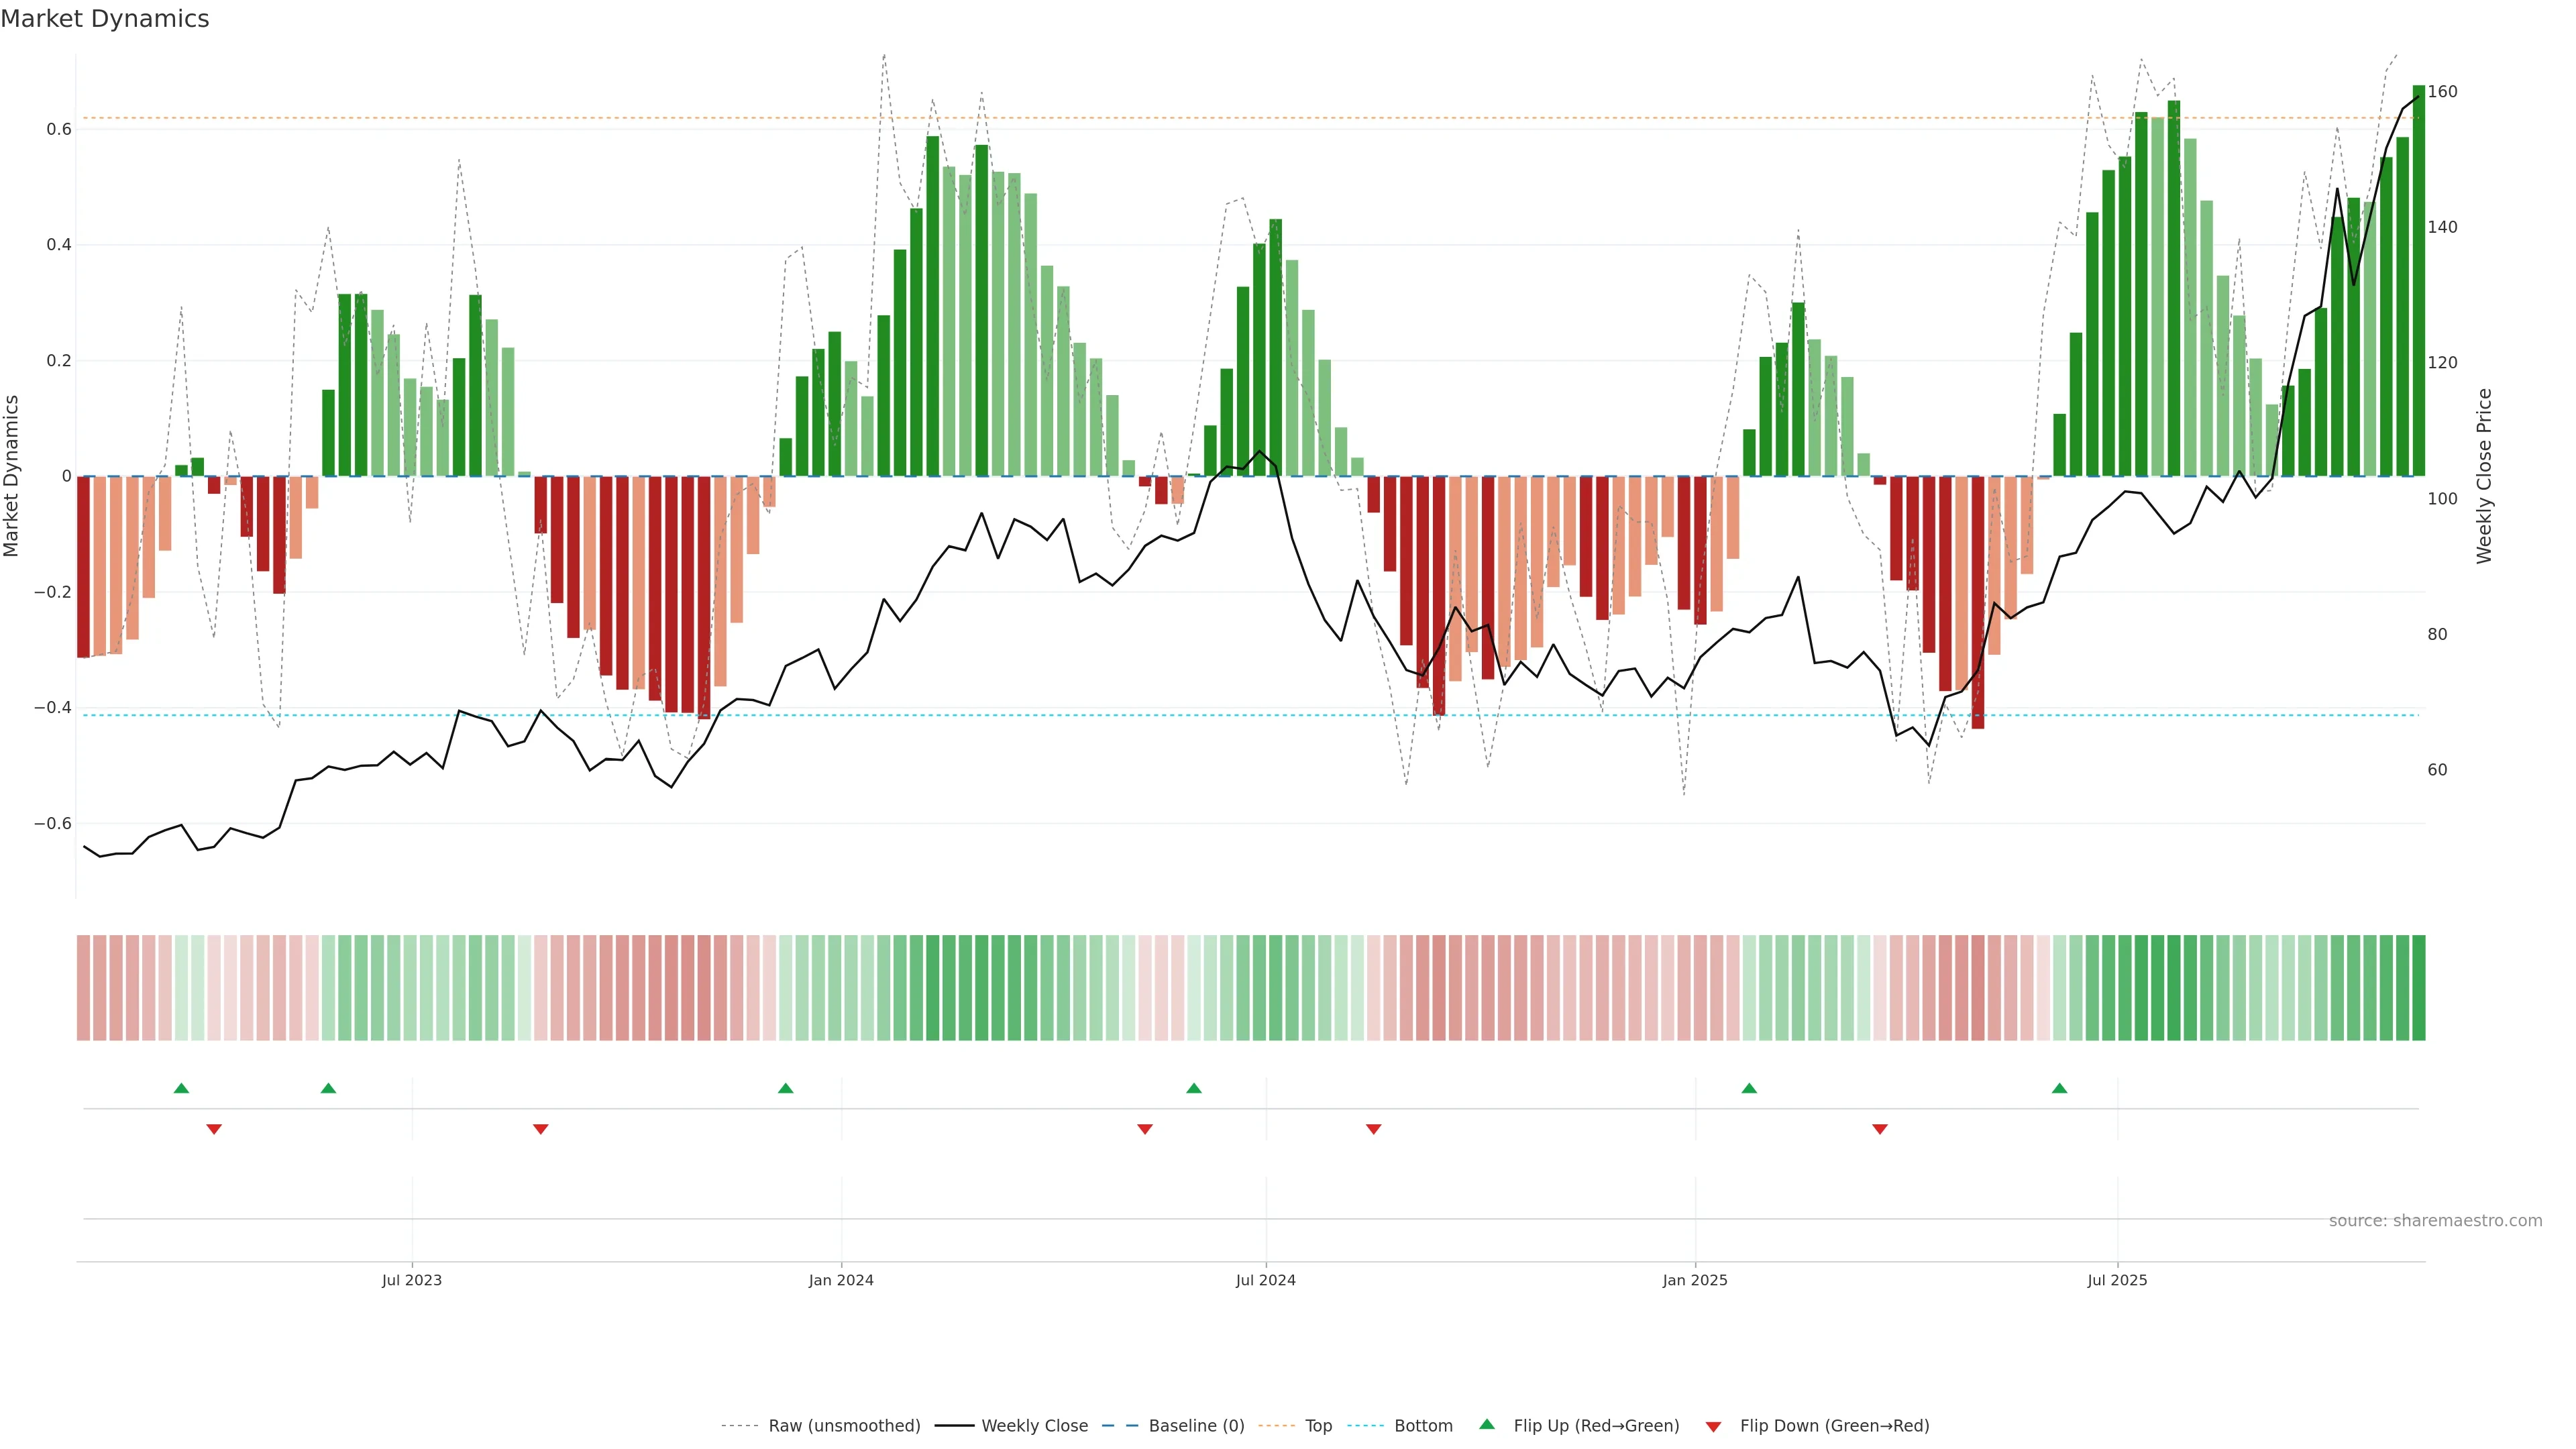Click the Market Dynamics chart title

(x=105, y=19)
